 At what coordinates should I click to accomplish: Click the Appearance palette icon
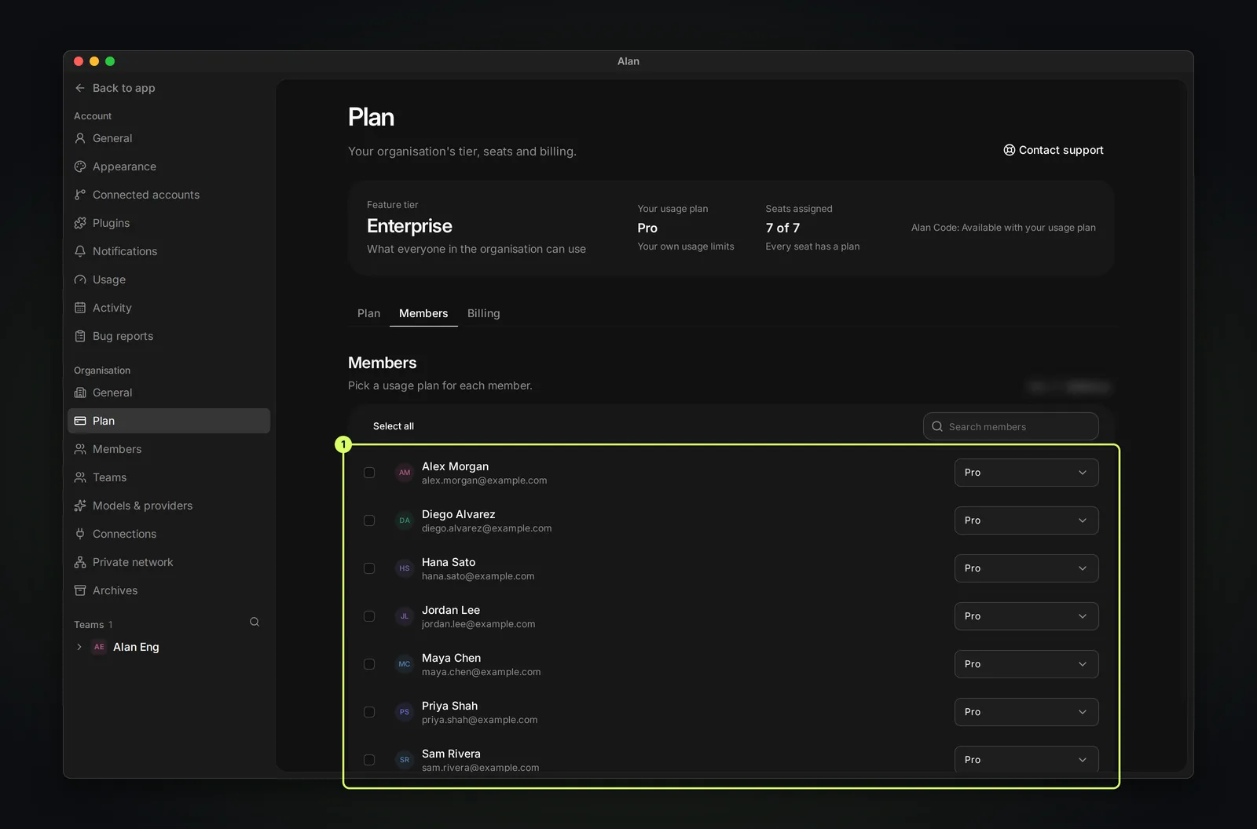80,166
